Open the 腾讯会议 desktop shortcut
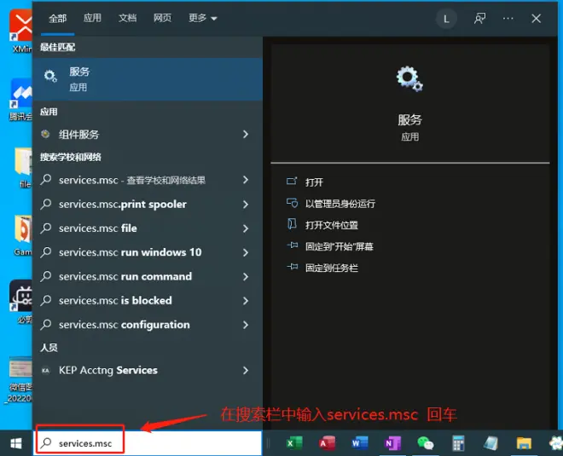The height and width of the screenshot is (456, 563). coord(20,100)
